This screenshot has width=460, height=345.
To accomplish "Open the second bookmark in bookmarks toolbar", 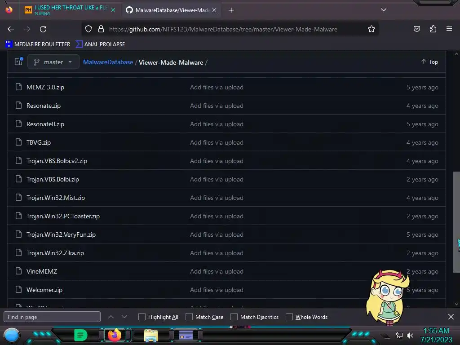I will (x=101, y=44).
